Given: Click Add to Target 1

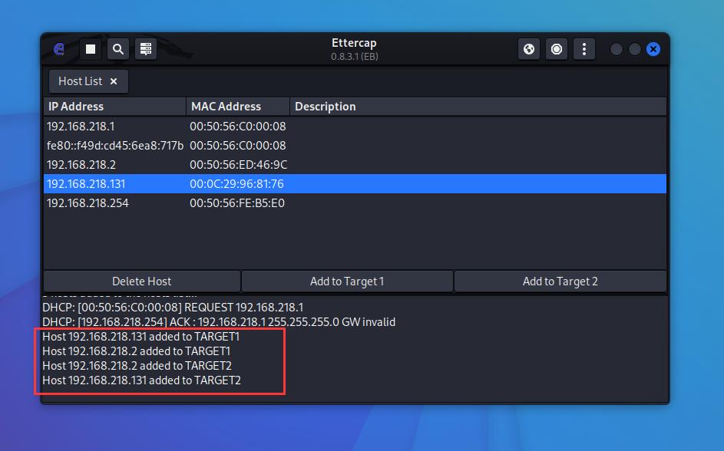Looking at the screenshot, I should coord(347,281).
